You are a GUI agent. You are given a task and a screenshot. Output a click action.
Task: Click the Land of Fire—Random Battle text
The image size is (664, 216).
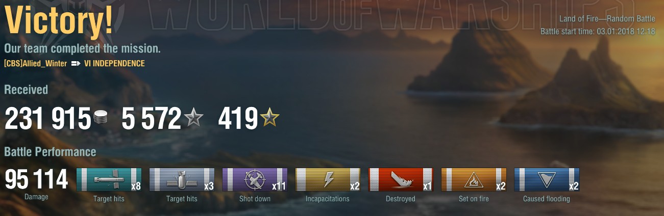coord(607,19)
